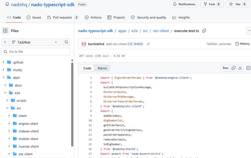Click getOrderVerifyingAddress on line 12
This screenshot has height=158, width=251.
[122, 130]
